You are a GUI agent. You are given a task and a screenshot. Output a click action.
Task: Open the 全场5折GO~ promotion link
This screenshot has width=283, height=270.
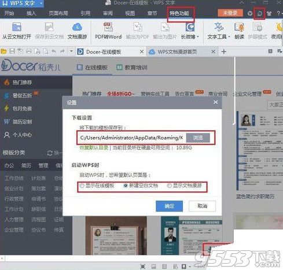[121, 94]
